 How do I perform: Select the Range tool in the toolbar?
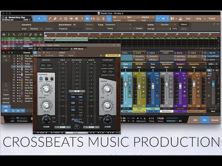(x=44, y=18)
